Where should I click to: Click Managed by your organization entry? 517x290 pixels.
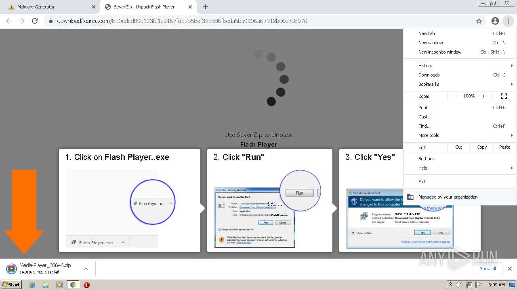460,197
